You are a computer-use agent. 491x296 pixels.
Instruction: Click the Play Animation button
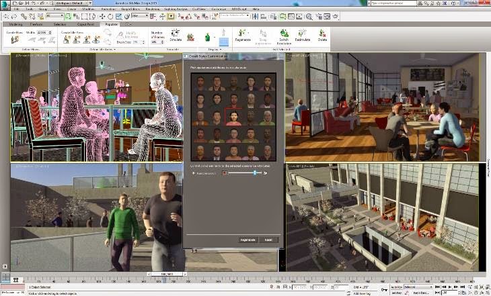(450, 287)
